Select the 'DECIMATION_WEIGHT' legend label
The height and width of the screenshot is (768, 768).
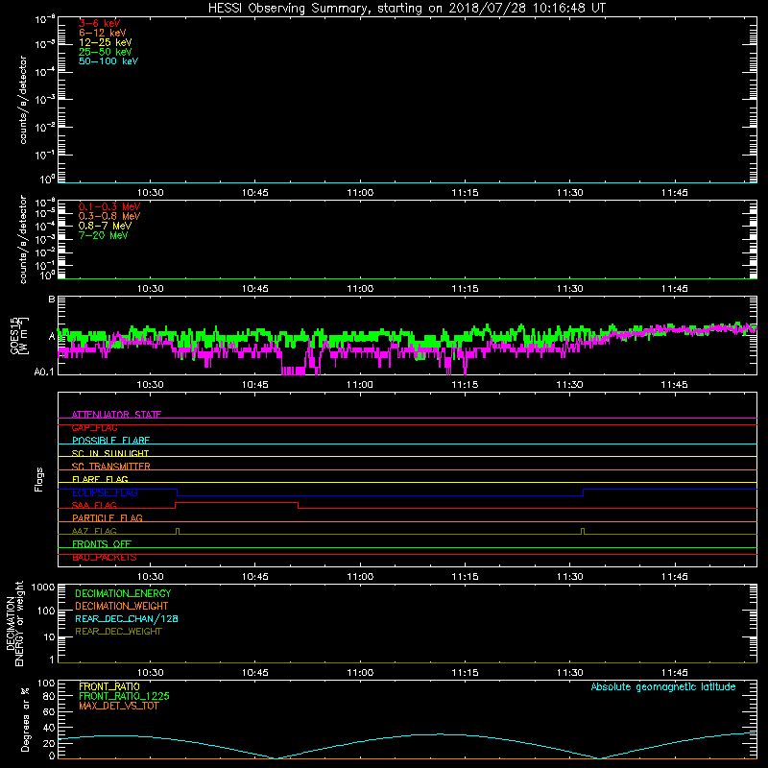tap(122, 606)
